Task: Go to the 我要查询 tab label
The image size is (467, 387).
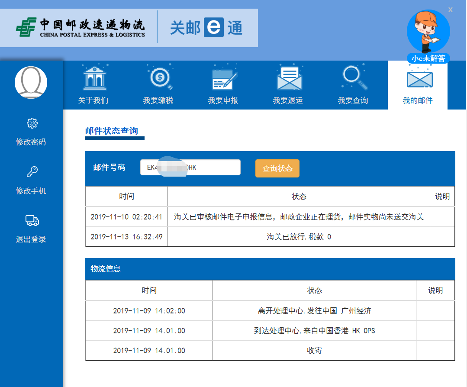Action: tap(353, 100)
